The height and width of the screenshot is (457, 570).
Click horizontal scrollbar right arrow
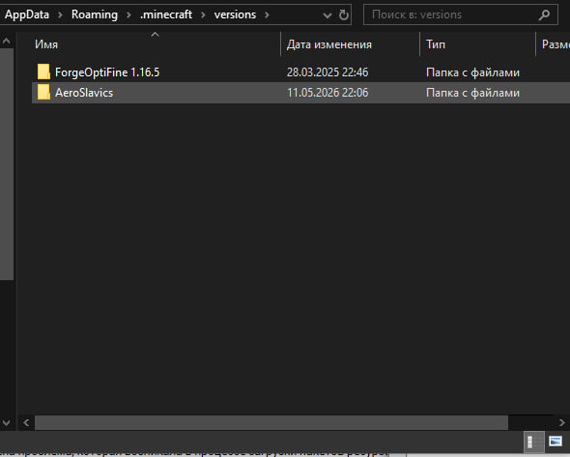coord(562,422)
